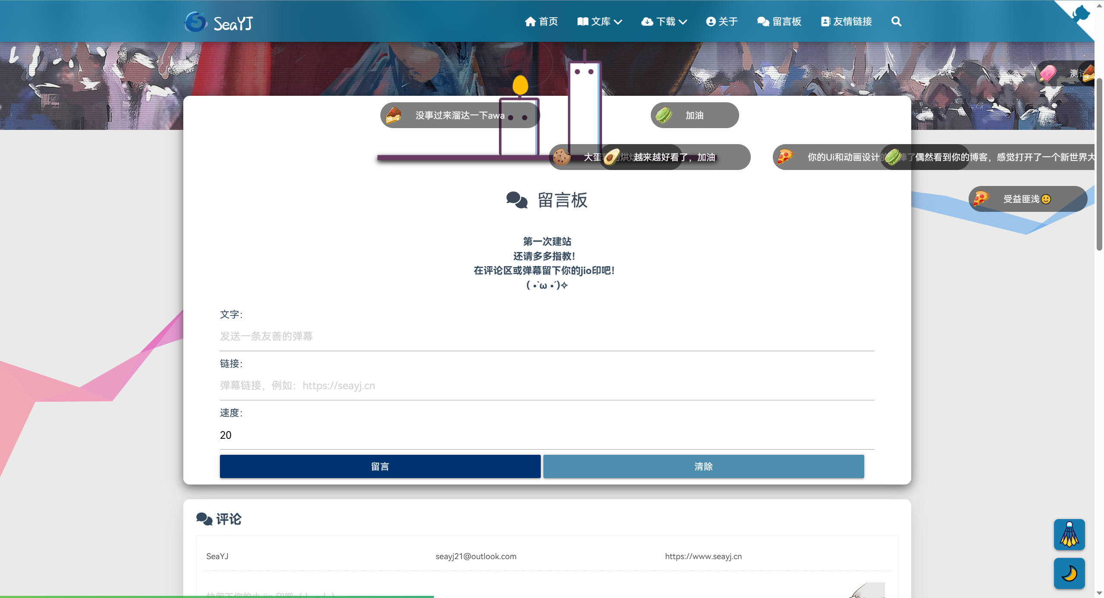Image resolution: width=1104 pixels, height=598 pixels.
Task: Click the 清除 clear button
Action: (703, 466)
